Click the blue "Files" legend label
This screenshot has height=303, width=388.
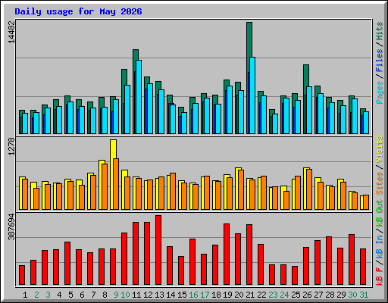380,61
